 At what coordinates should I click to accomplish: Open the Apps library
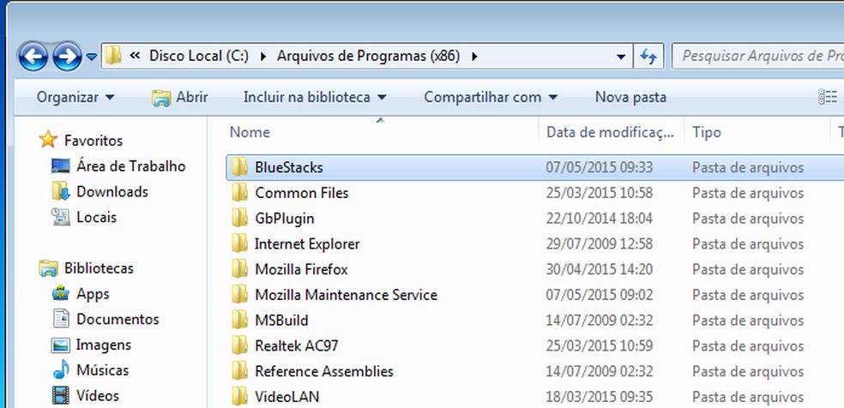coord(93,294)
